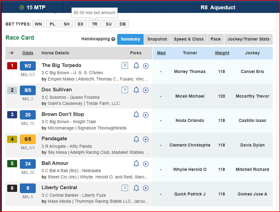Choose the TR bet type
This screenshot has width=280, height=212.
click(95, 24)
